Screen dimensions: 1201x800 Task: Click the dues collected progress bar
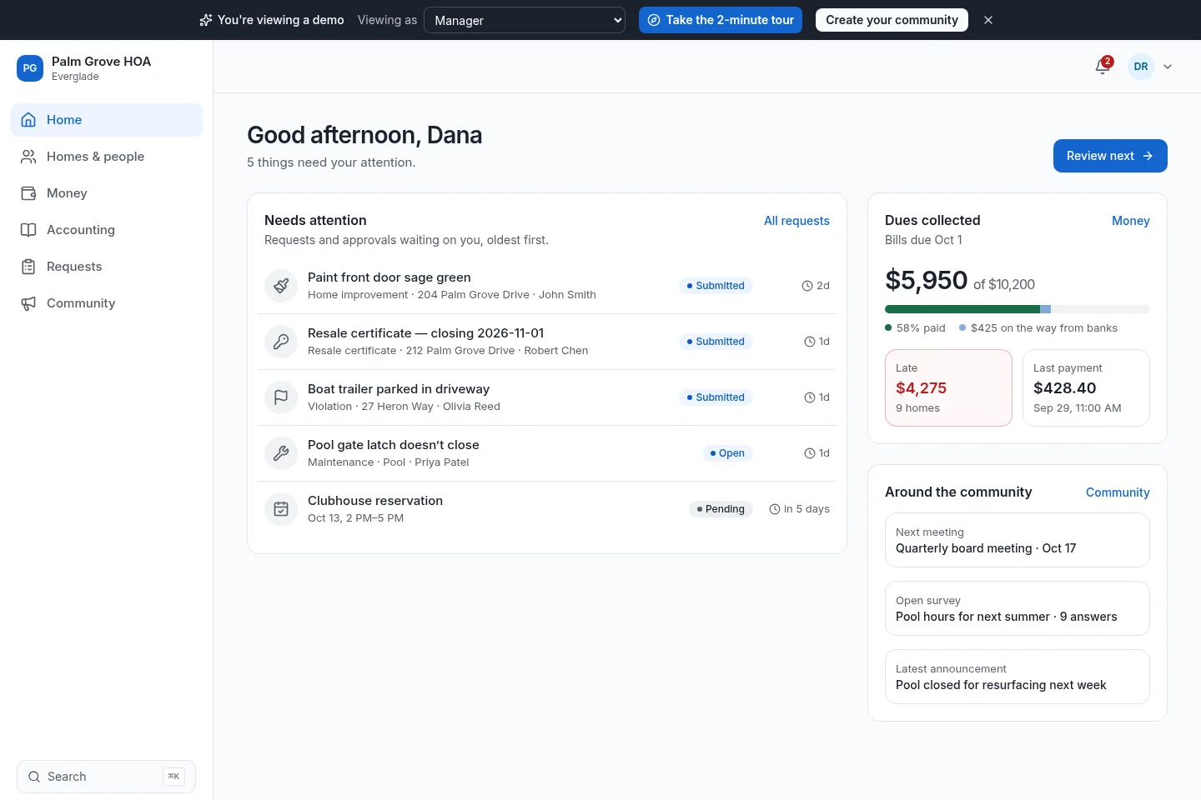point(1018,309)
